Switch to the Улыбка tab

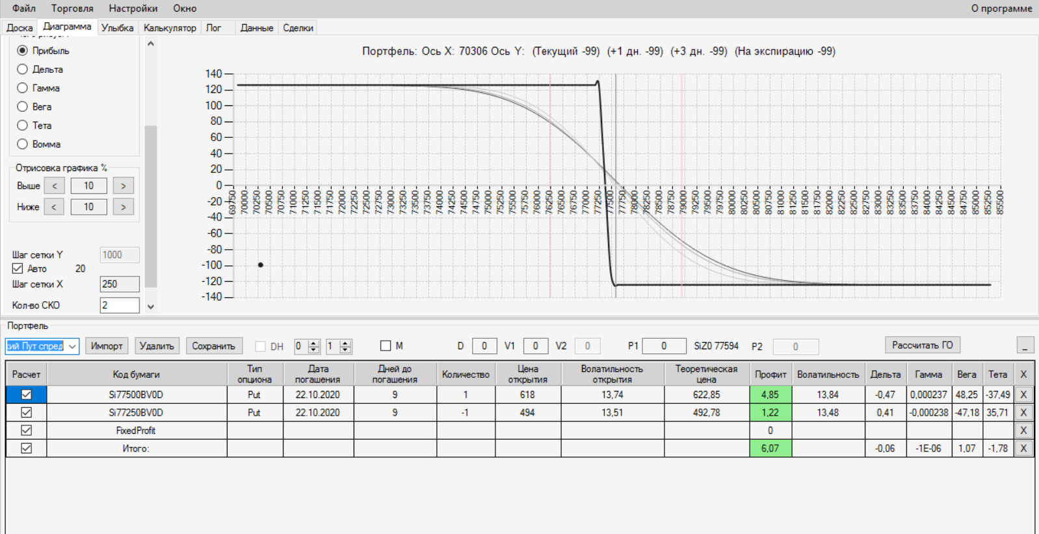(x=118, y=28)
